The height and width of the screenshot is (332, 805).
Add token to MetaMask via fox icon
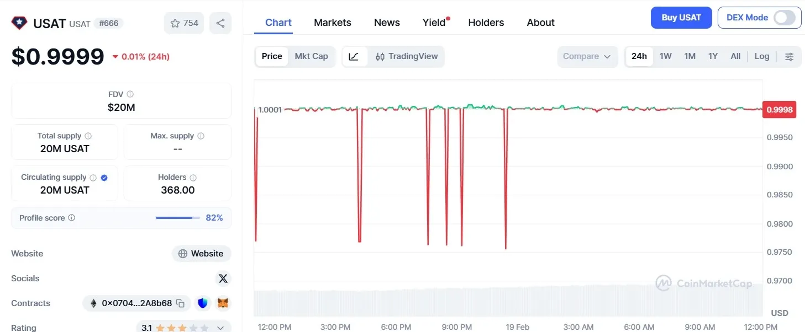(223, 303)
